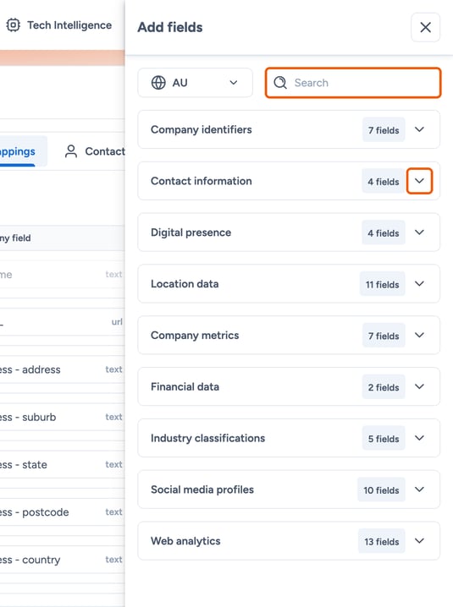Click the Tech Intelligence chip icon
Screen dimensions: 453x607
(x=14, y=25)
